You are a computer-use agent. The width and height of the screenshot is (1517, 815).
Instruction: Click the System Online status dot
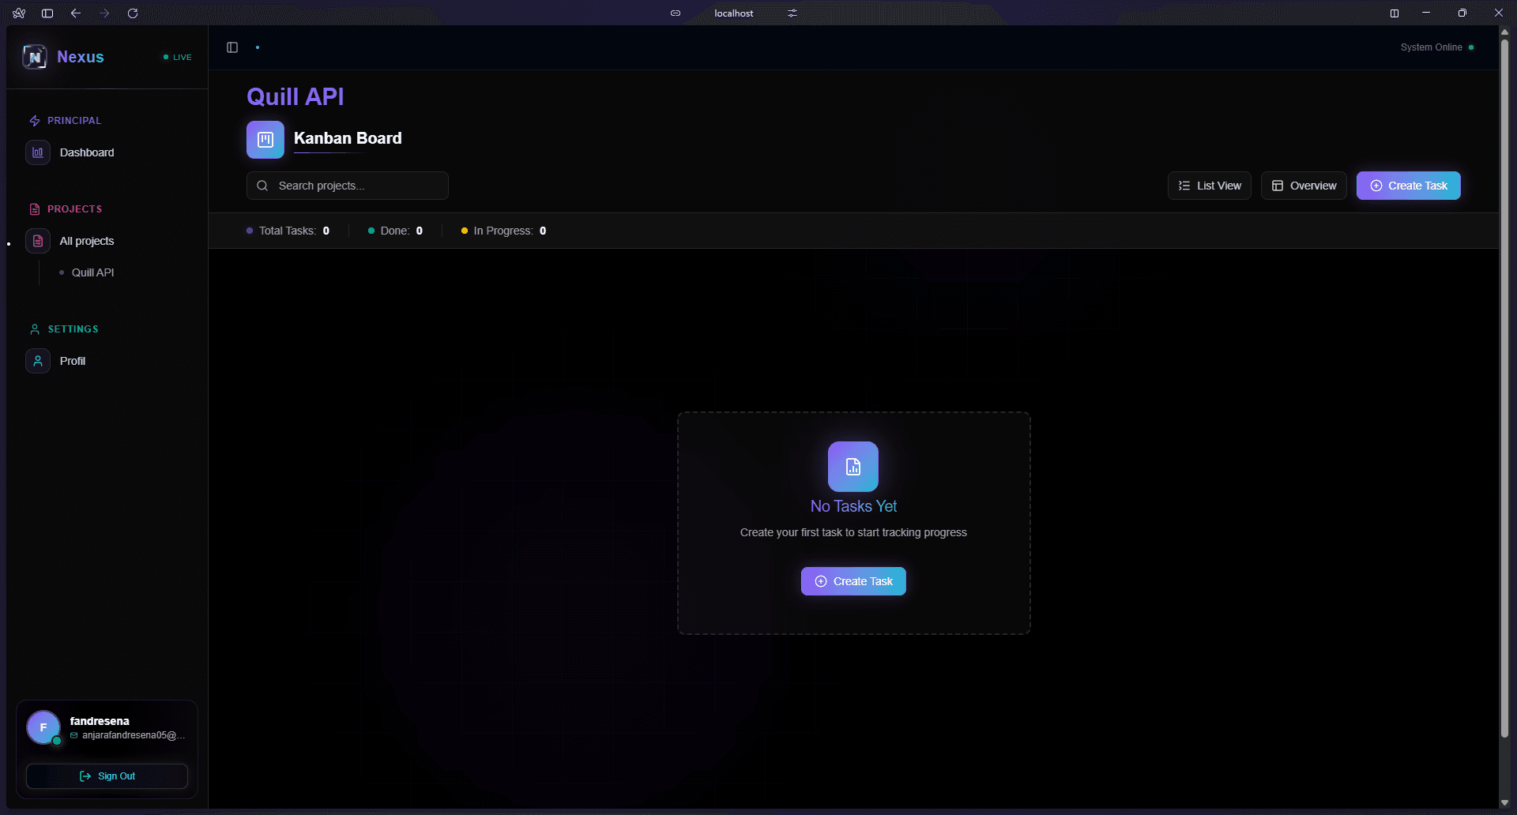(1472, 47)
